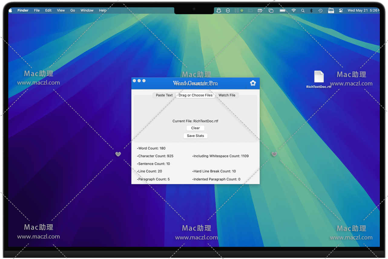Click the Save Stats button
Viewport: 388px width, 259px height.
[196, 136]
